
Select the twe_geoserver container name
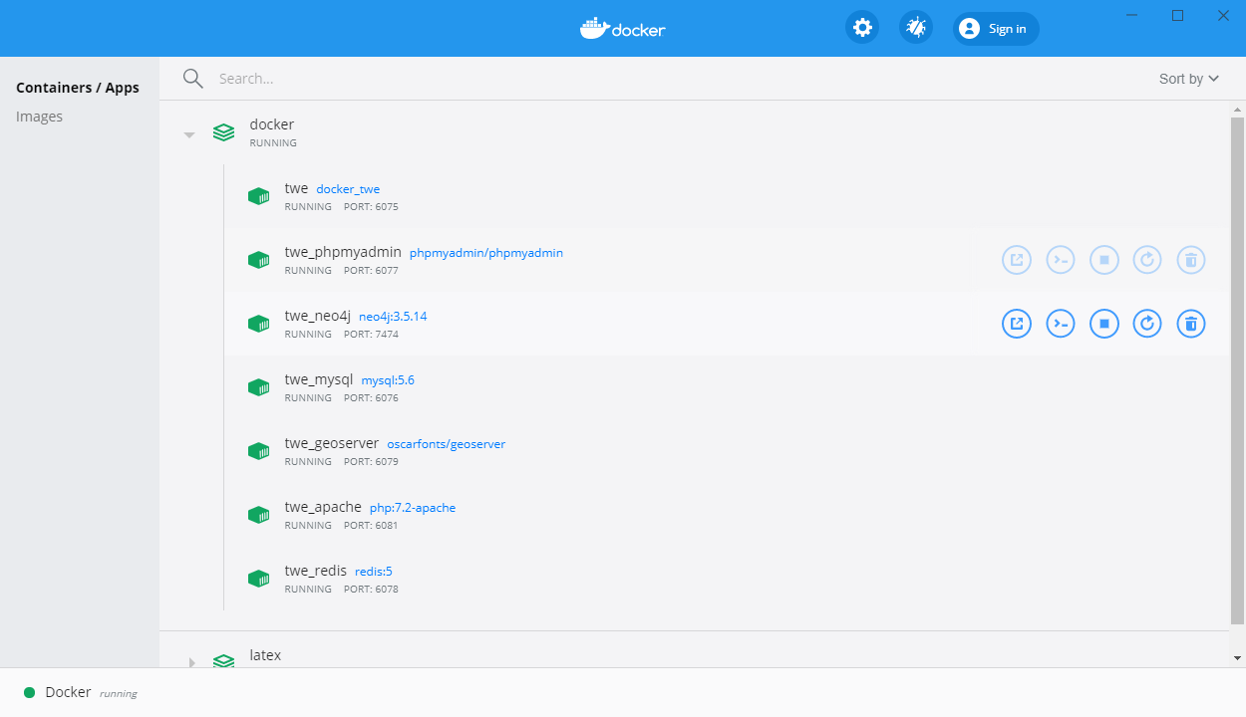pyautogui.click(x=332, y=443)
